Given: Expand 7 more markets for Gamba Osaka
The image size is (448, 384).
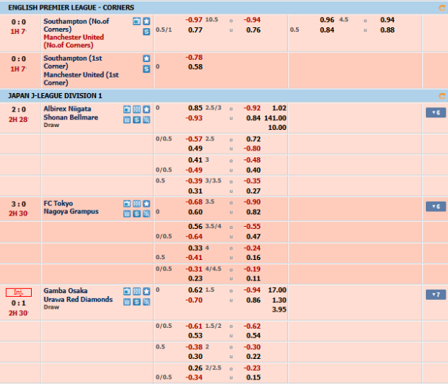Looking at the screenshot, I should [435, 295].
